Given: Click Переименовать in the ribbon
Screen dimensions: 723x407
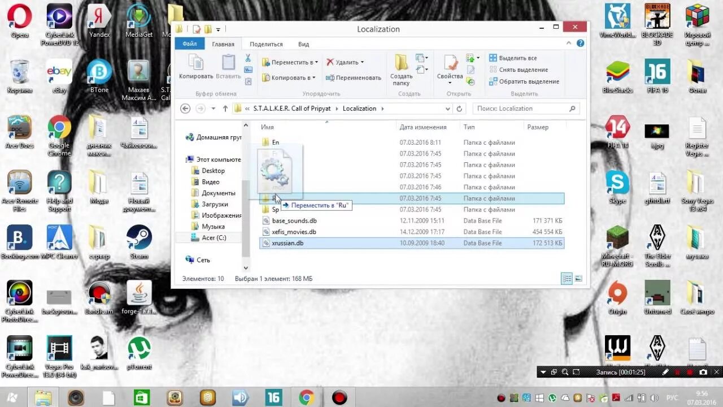Looking at the screenshot, I should (354, 77).
